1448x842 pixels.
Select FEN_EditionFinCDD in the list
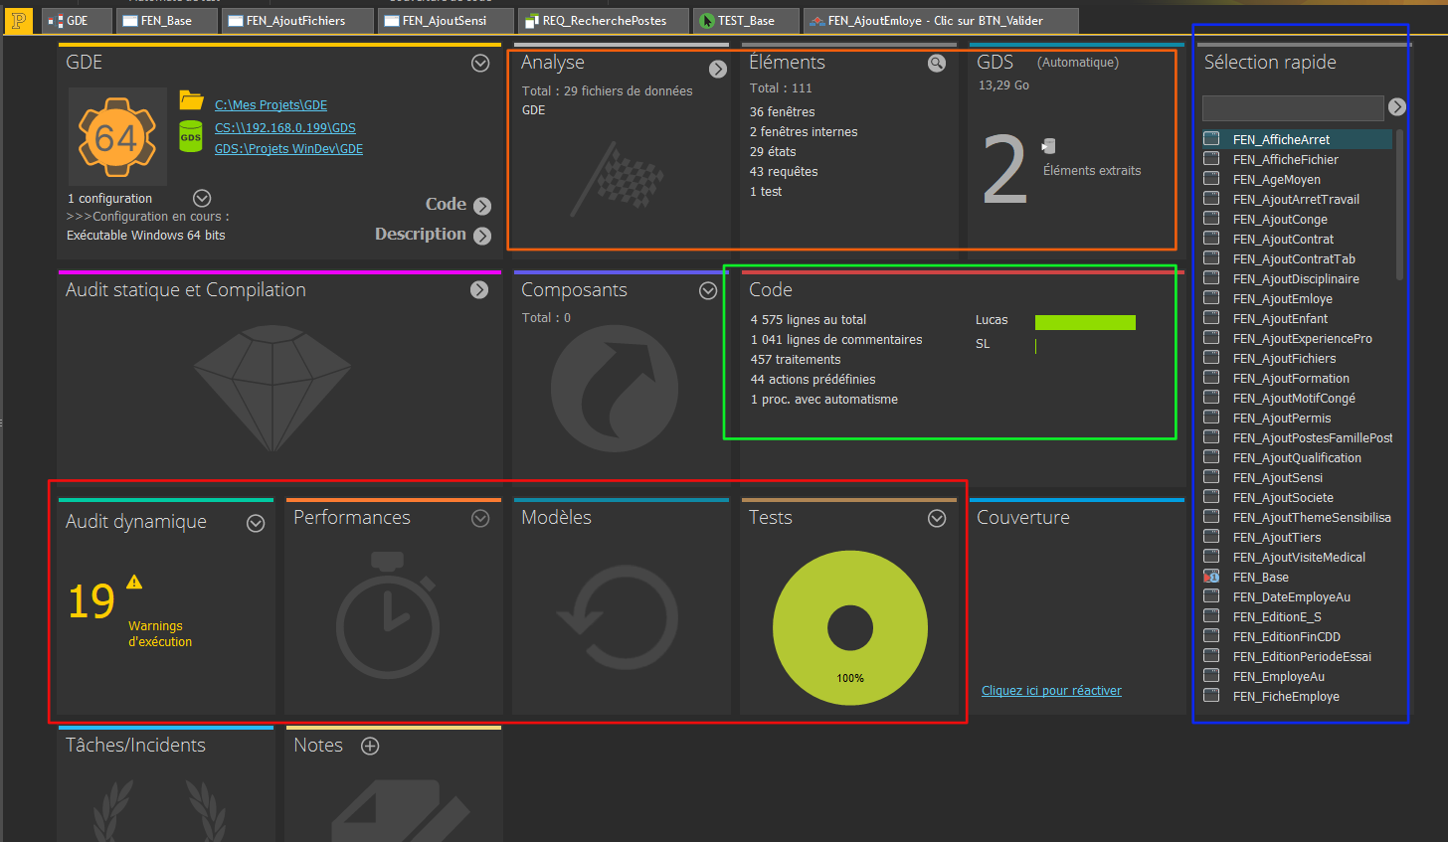(1297, 636)
